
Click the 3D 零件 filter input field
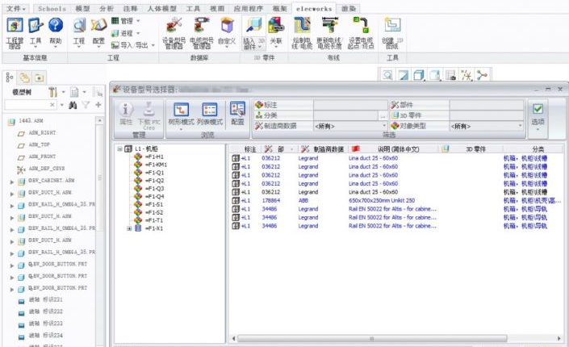pyautogui.click(x=487, y=115)
